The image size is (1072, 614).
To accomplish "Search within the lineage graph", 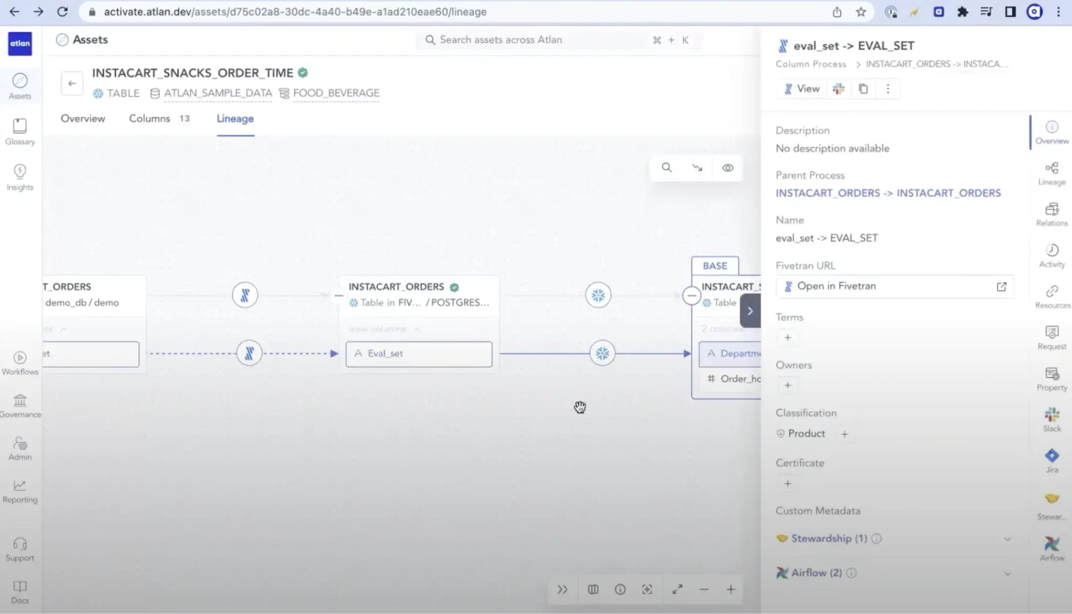I will click(x=667, y=167).
